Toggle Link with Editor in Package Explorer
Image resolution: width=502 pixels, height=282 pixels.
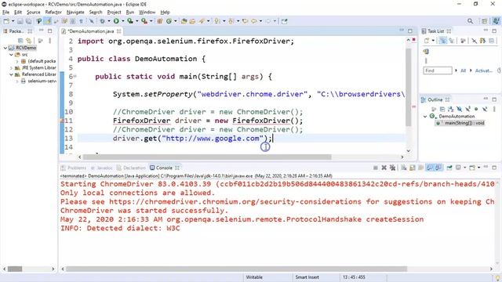(x=29, y=41)
